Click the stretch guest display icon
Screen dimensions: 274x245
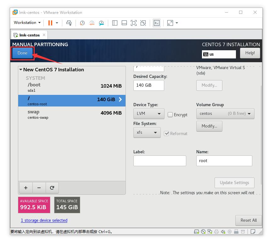point(170,23)
